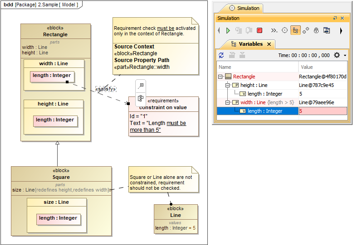Collapse the Rectangle tree node

221,77
